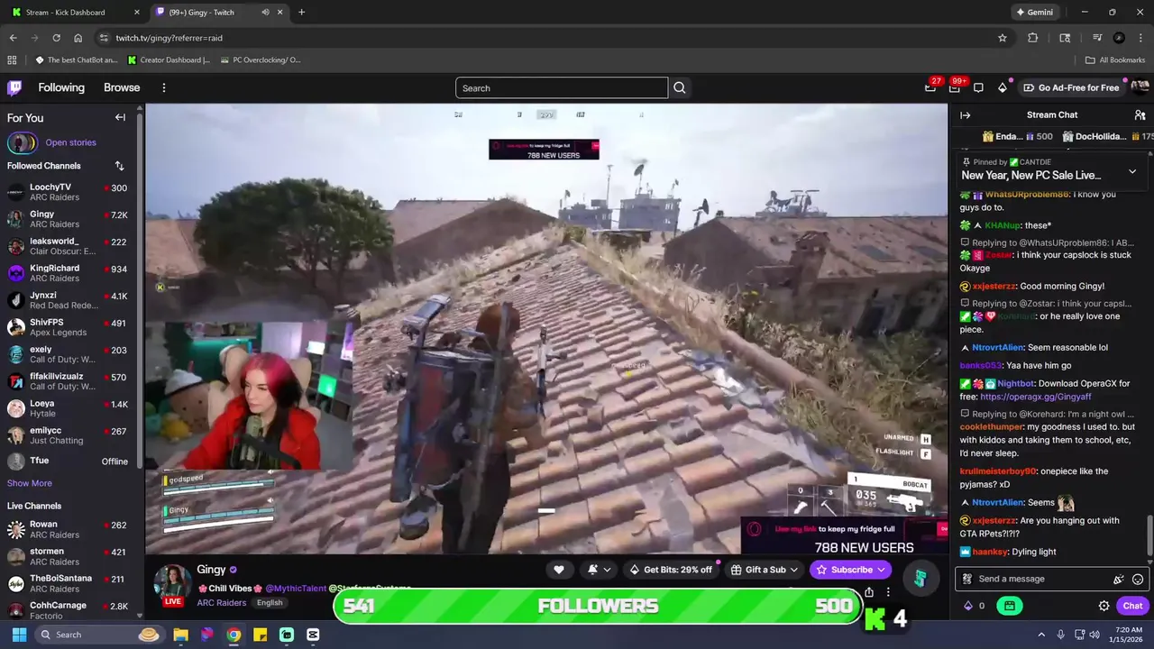Viewport: 1154px width, 649px height.
Task: Open LoochyTV channel in sidebar
Action: pos(69,192)
